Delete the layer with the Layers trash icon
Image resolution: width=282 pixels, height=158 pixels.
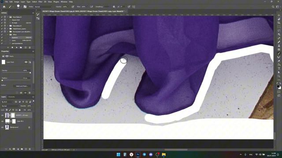[x=30, y=149]
